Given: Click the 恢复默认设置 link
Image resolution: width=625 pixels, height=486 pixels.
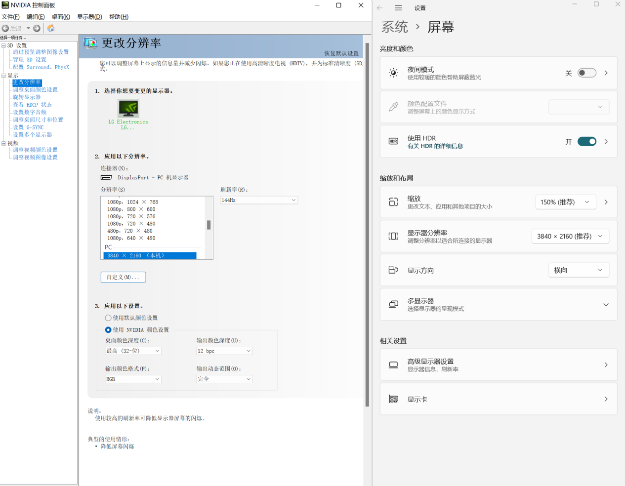Looking at the screenshot, I should tap(341, 53).
